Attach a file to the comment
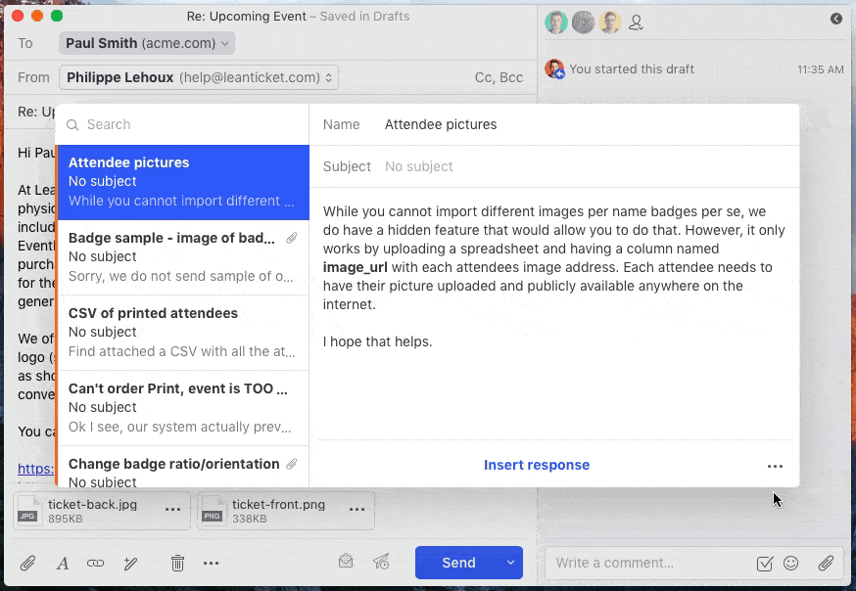This screenshot has height=591, width=856. point(827,563)
